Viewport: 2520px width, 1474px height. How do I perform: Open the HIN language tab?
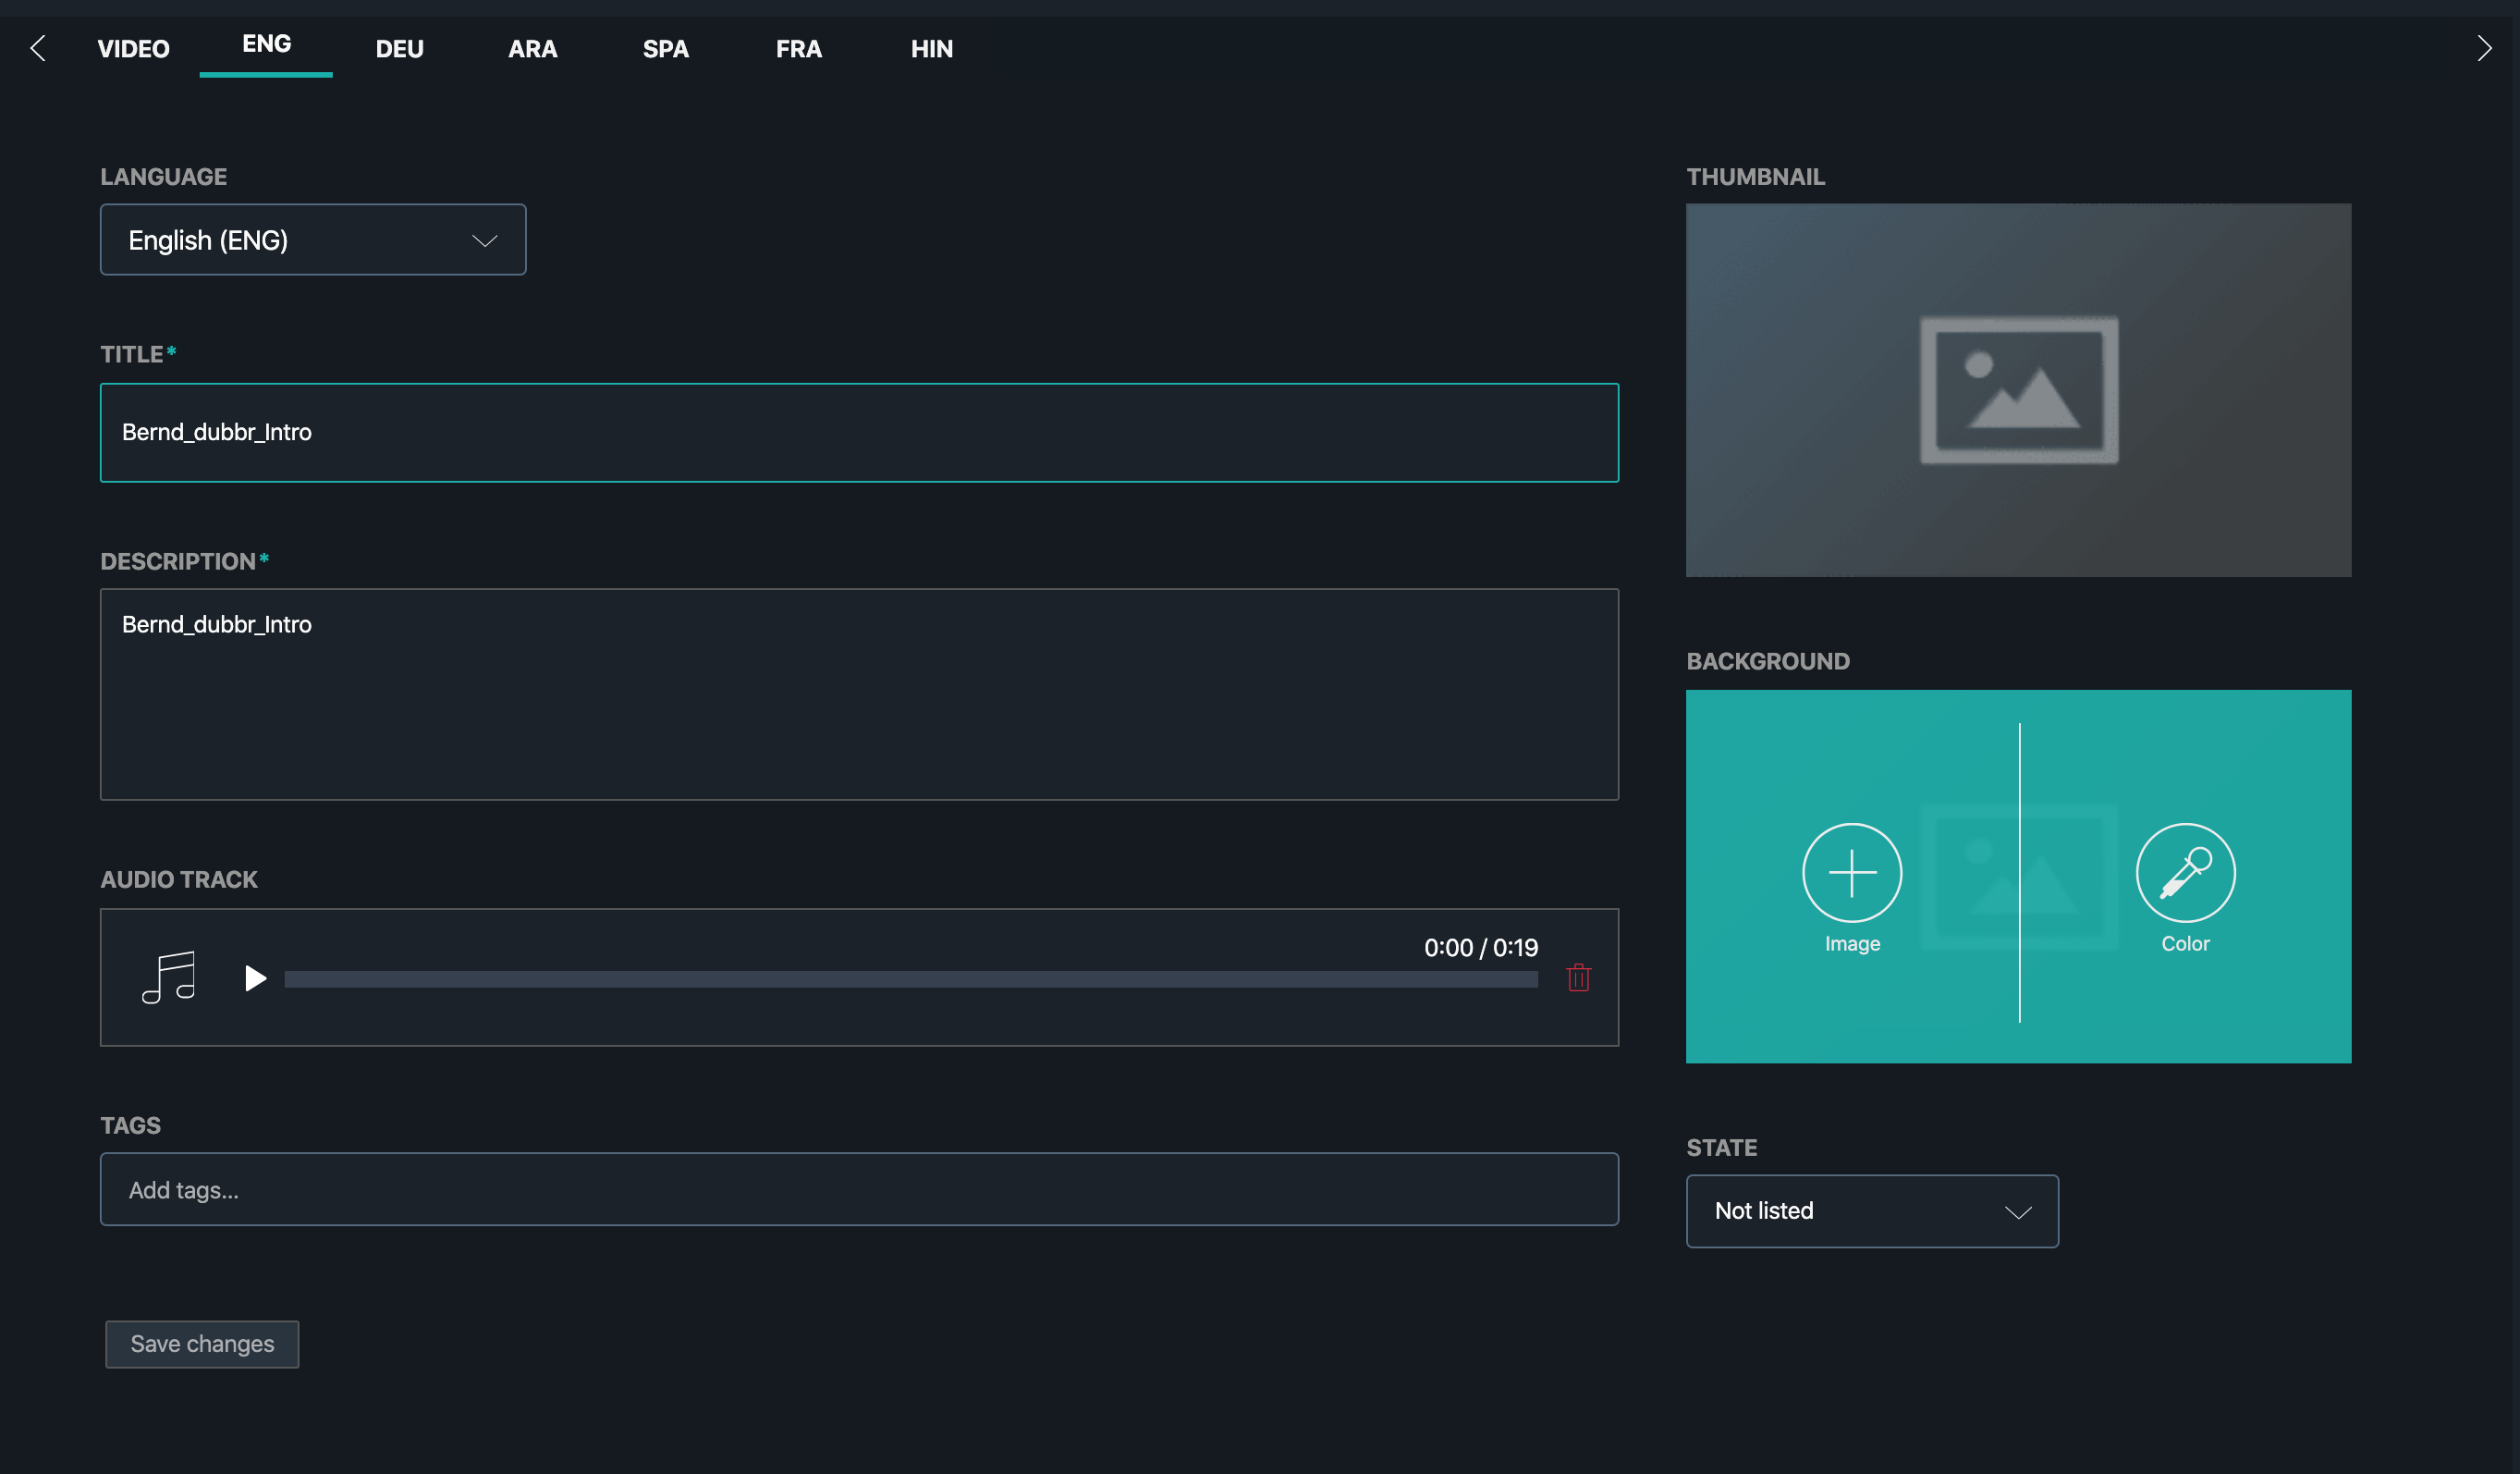point(931,48)
